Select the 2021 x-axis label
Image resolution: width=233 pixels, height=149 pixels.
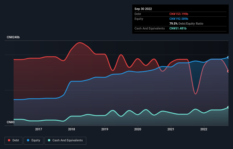pos(171,129)
